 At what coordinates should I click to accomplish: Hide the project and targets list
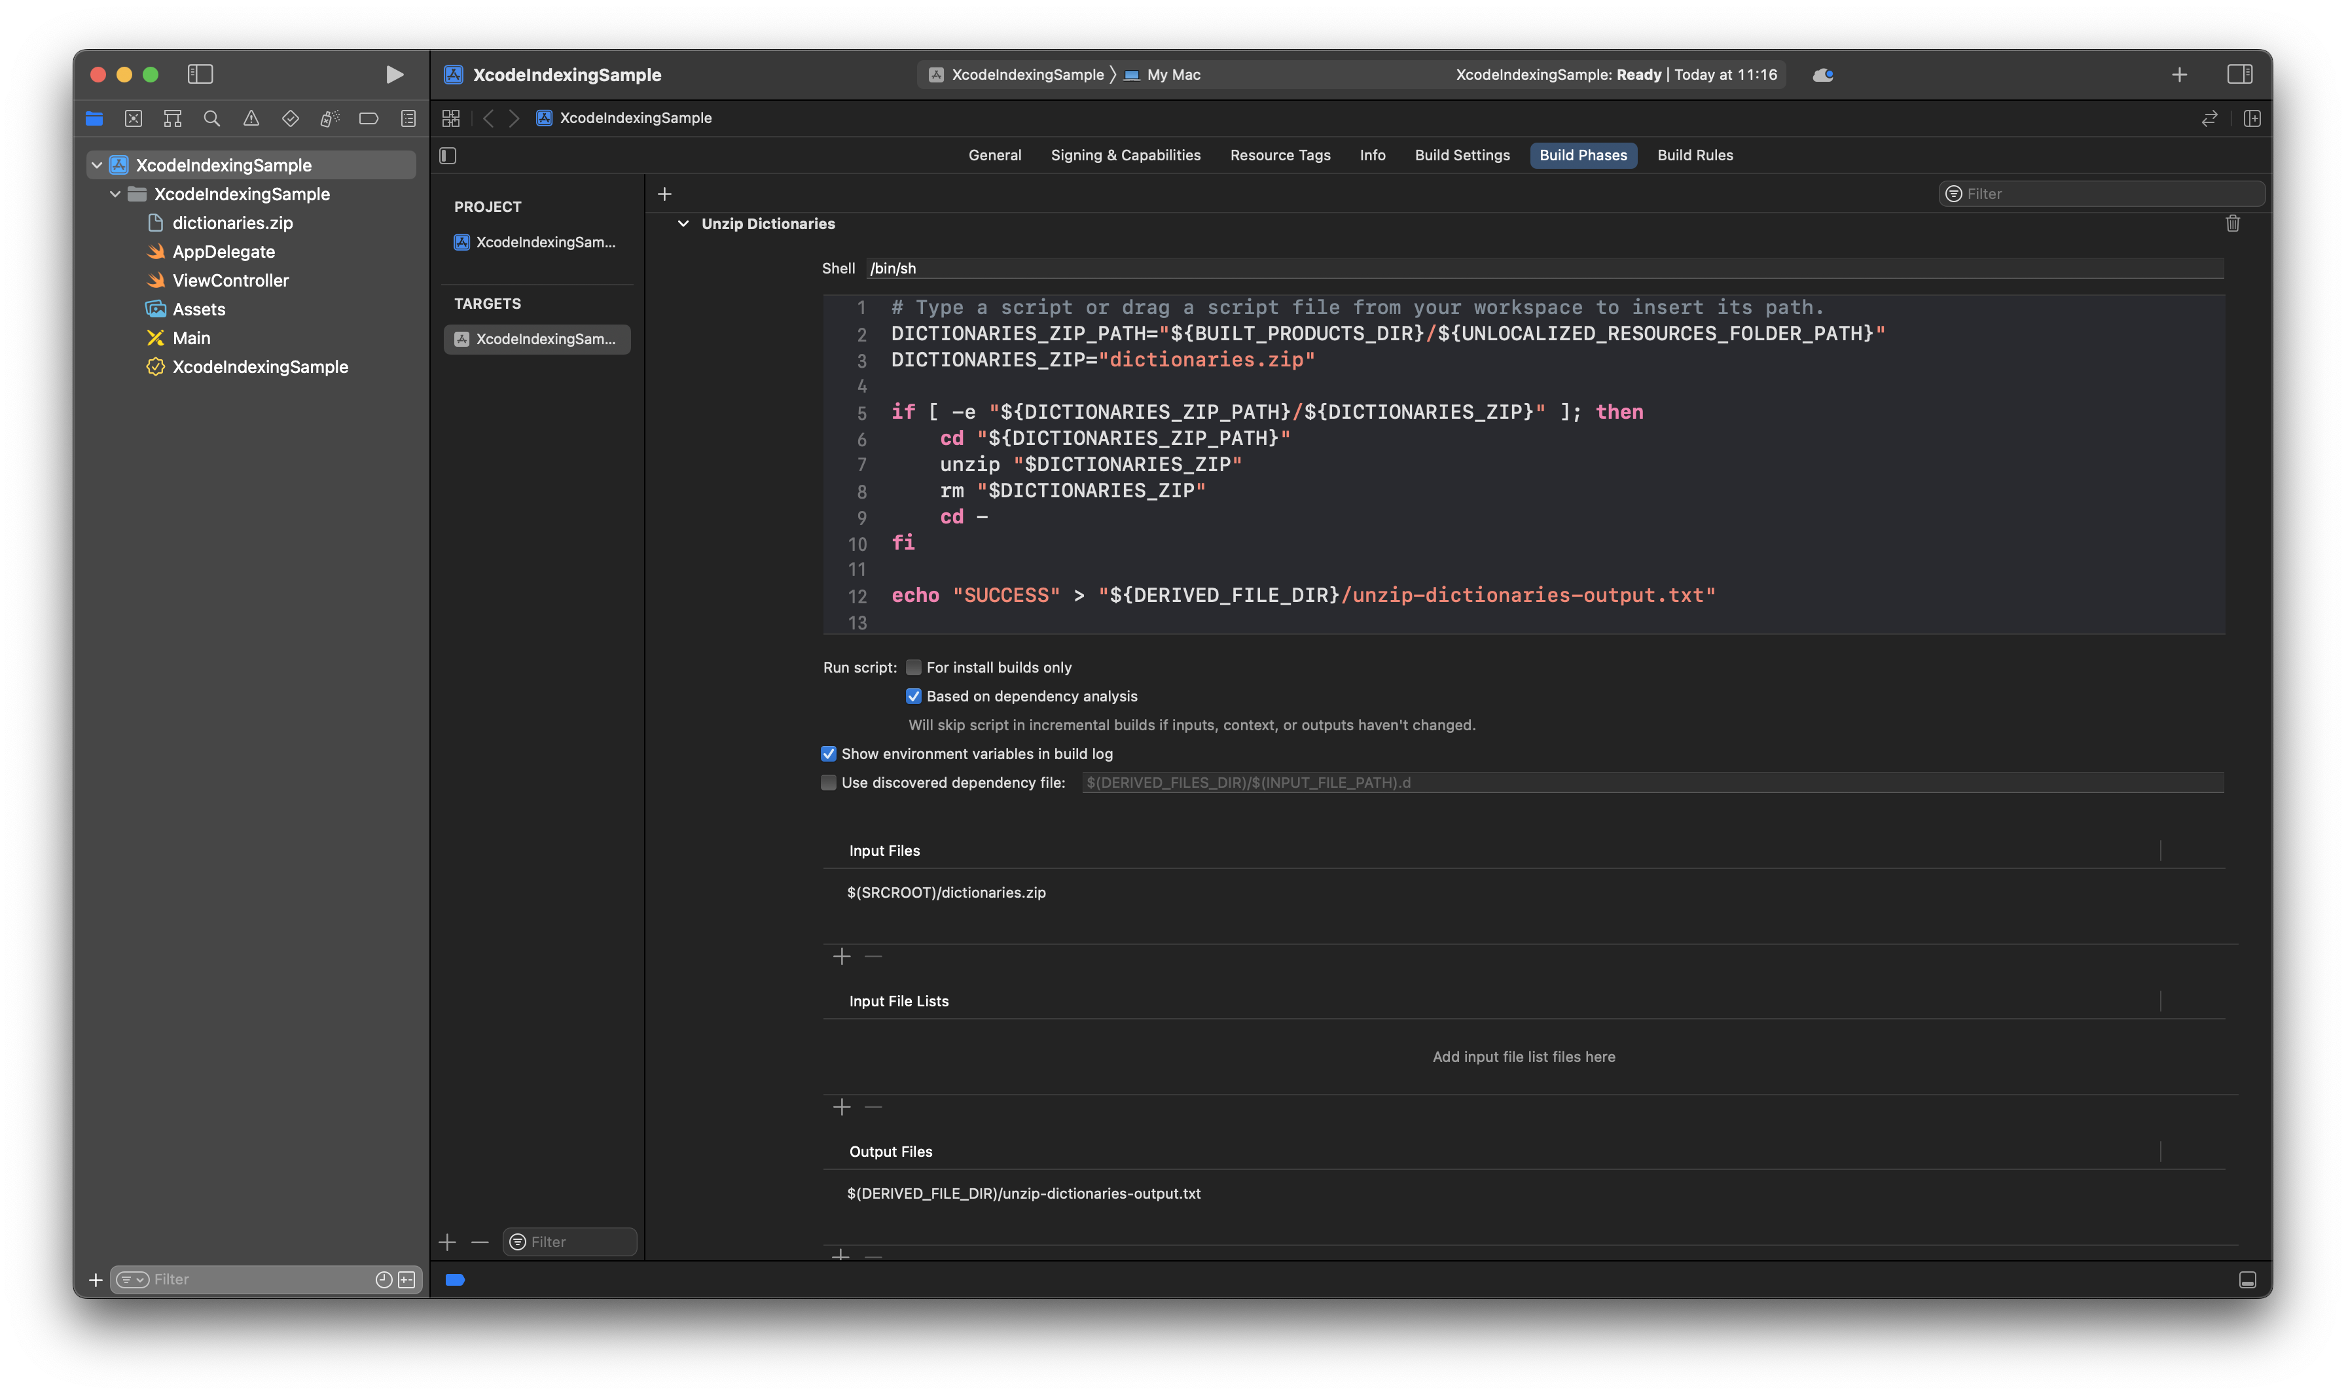[448, 155]
